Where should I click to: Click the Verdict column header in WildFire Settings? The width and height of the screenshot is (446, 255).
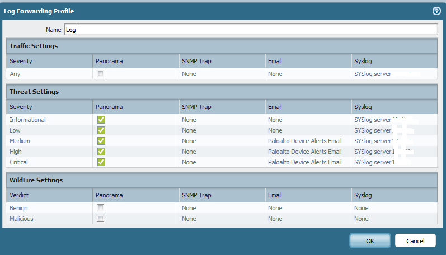coord(49,195)
